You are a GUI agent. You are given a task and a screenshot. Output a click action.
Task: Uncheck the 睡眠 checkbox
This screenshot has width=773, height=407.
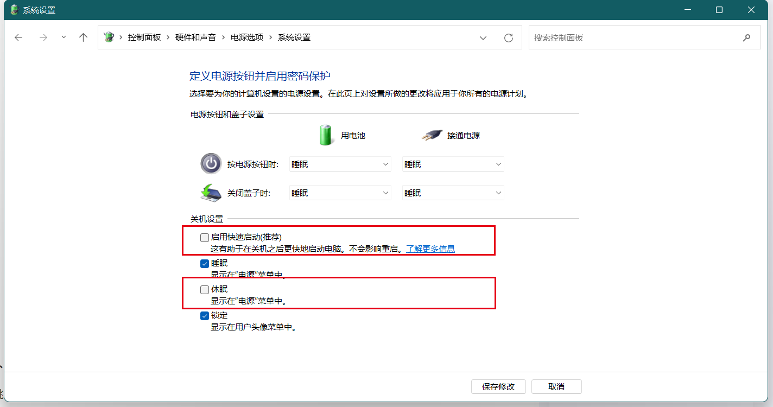point(205,264)
